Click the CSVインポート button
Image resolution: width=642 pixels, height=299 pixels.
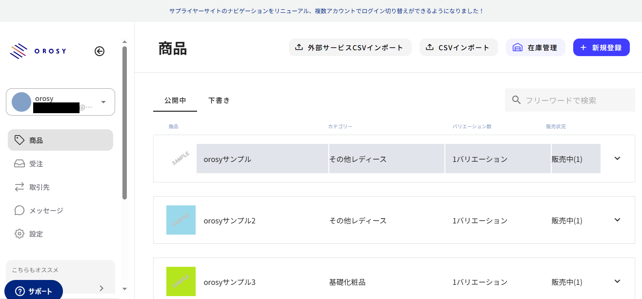point(458,48)
